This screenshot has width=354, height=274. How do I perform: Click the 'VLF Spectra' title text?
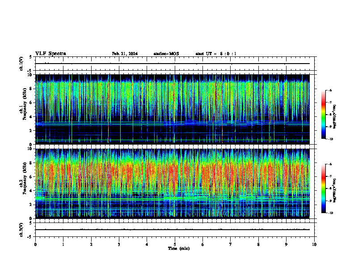pos(51,54)
